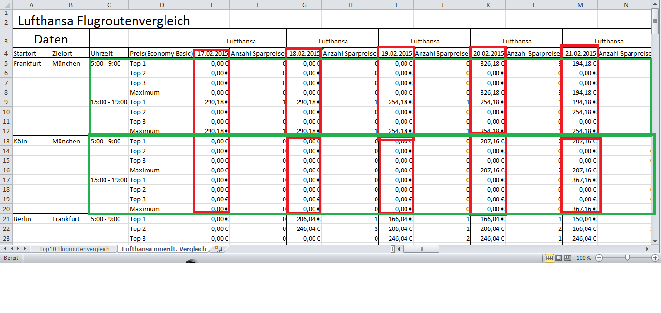Click Frankfurt destination cell in row 21

click(x=70, y=219)
